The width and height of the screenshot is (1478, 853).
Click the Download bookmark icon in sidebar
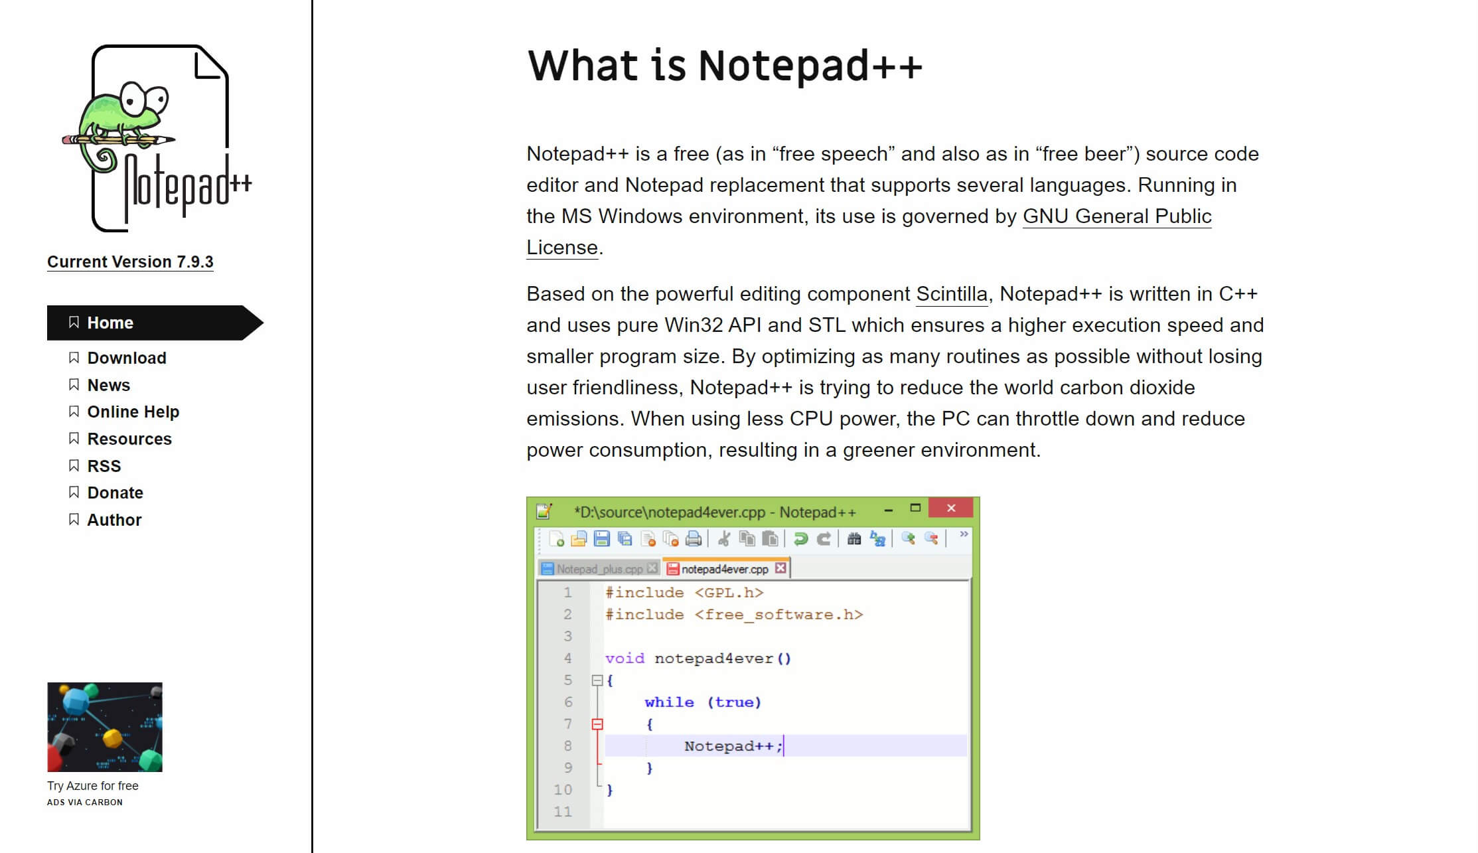[x=75, y=356]
